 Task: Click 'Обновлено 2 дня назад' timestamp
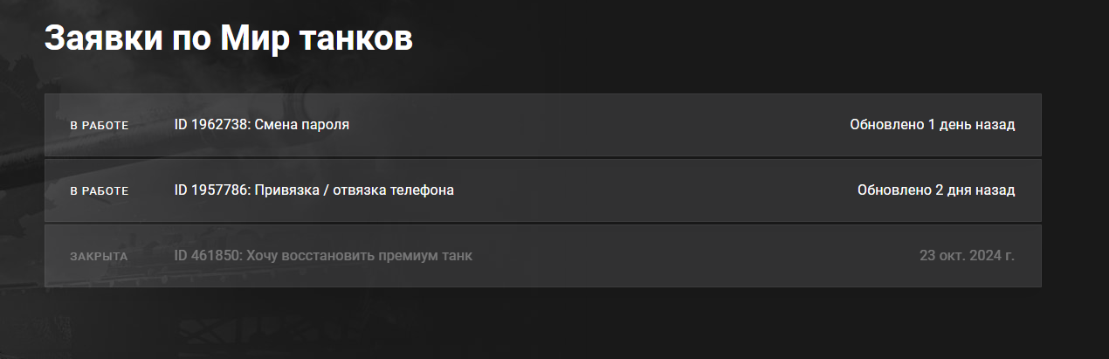(x=935, y=190)
